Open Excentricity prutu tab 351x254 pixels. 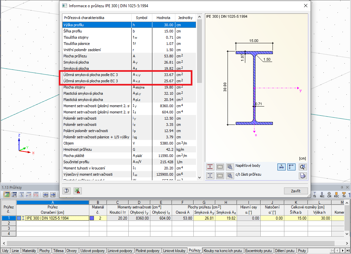pos(258,251)
